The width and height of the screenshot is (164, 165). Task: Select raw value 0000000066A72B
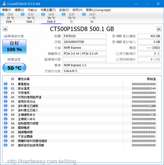pyautogui.click(x=144, y=114)
